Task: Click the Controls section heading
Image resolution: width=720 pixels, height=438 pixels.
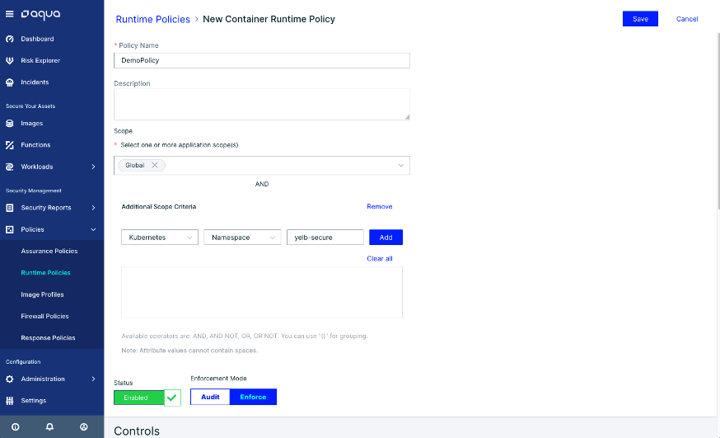Action: coord(137,431)
